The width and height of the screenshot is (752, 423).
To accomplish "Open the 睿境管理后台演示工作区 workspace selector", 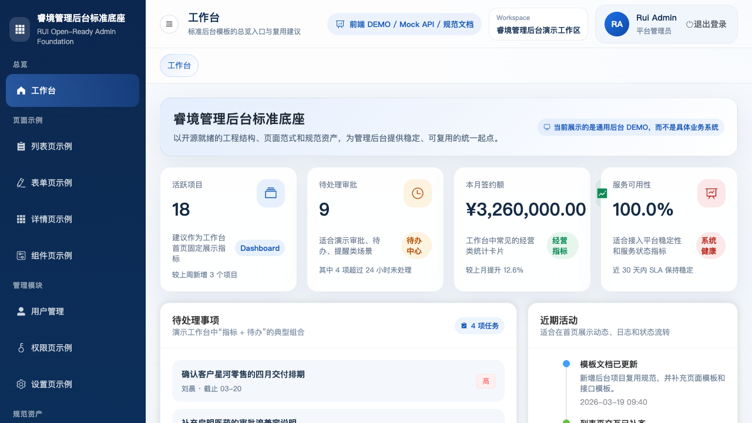I will pos(538,24).
